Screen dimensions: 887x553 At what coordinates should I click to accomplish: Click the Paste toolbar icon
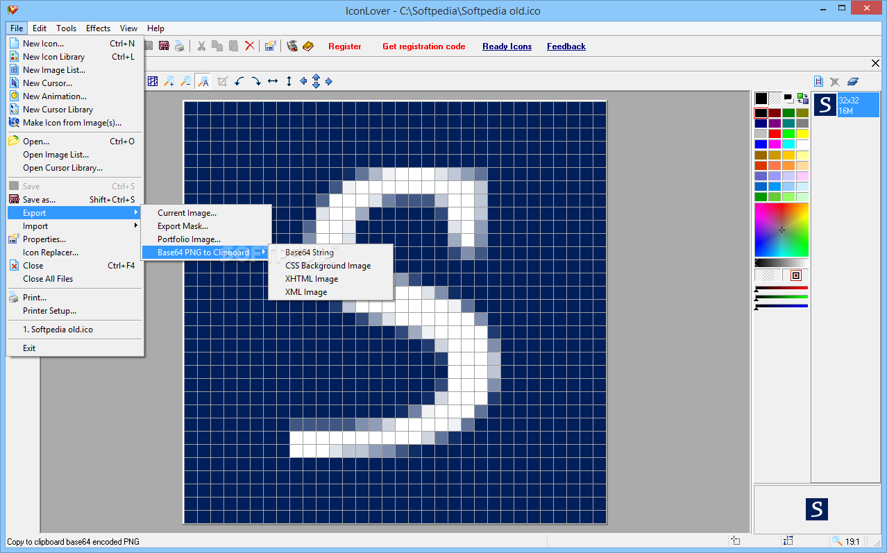(233, 46)
